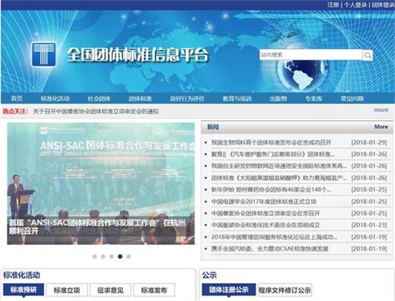Open news 2018年中国管理咨询服务标准化论坛
This screenshot has width=395, height=301.
274,237
